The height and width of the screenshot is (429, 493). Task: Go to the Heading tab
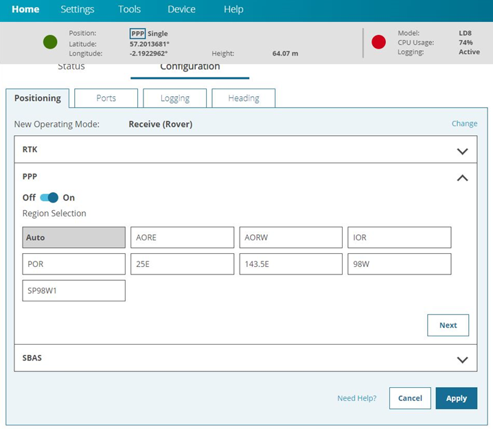tap(243, 98)
